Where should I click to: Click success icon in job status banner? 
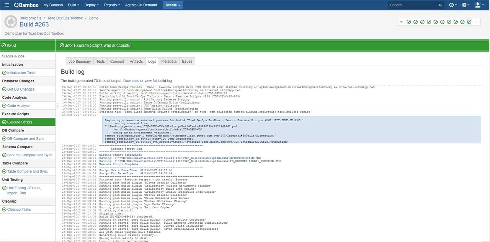62,45
